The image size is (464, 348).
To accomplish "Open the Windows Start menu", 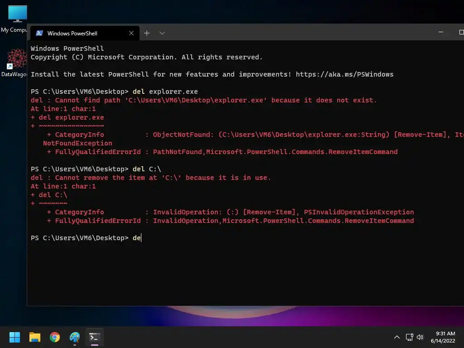I will click(14, 337).
